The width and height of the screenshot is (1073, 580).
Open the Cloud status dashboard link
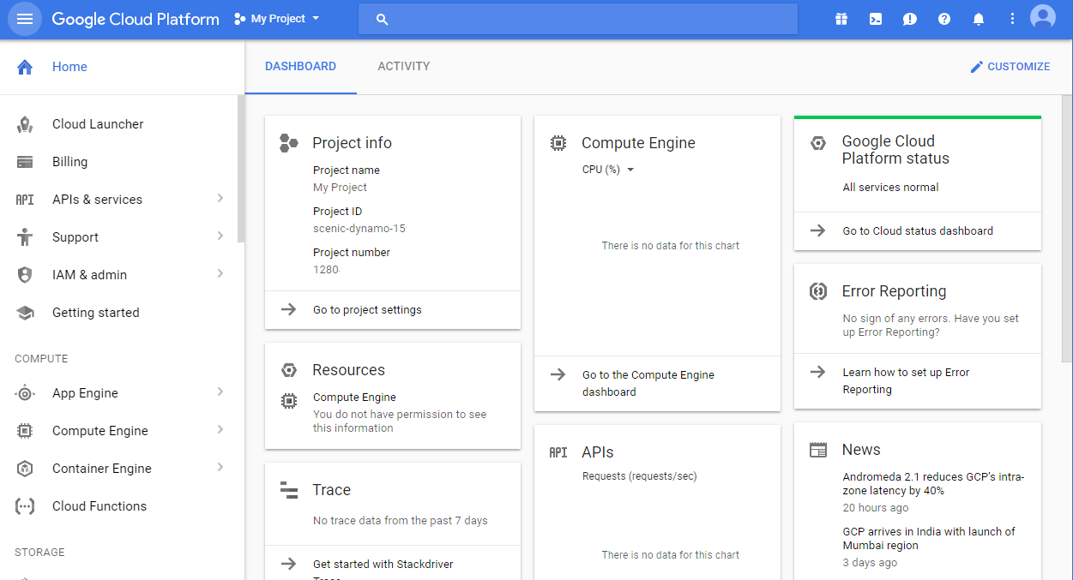916,230
